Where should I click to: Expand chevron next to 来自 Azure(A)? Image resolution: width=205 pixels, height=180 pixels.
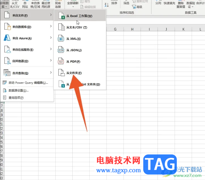pos(51,38)
